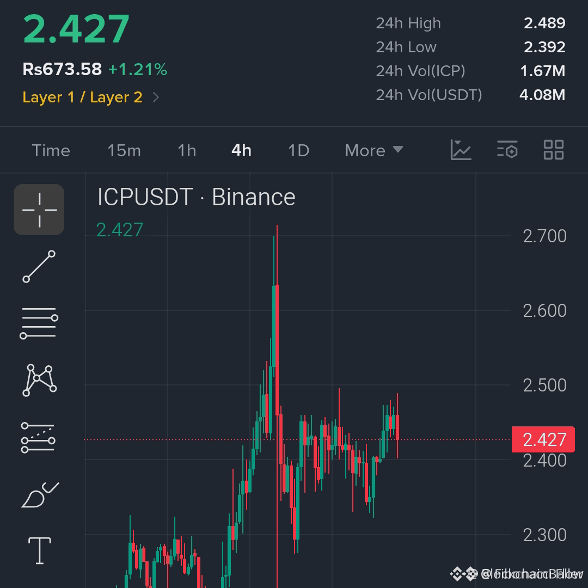Click the 2.700 price axis label
Image resolution: width=588 pixels, height=588 pixels.
(544, 236)
